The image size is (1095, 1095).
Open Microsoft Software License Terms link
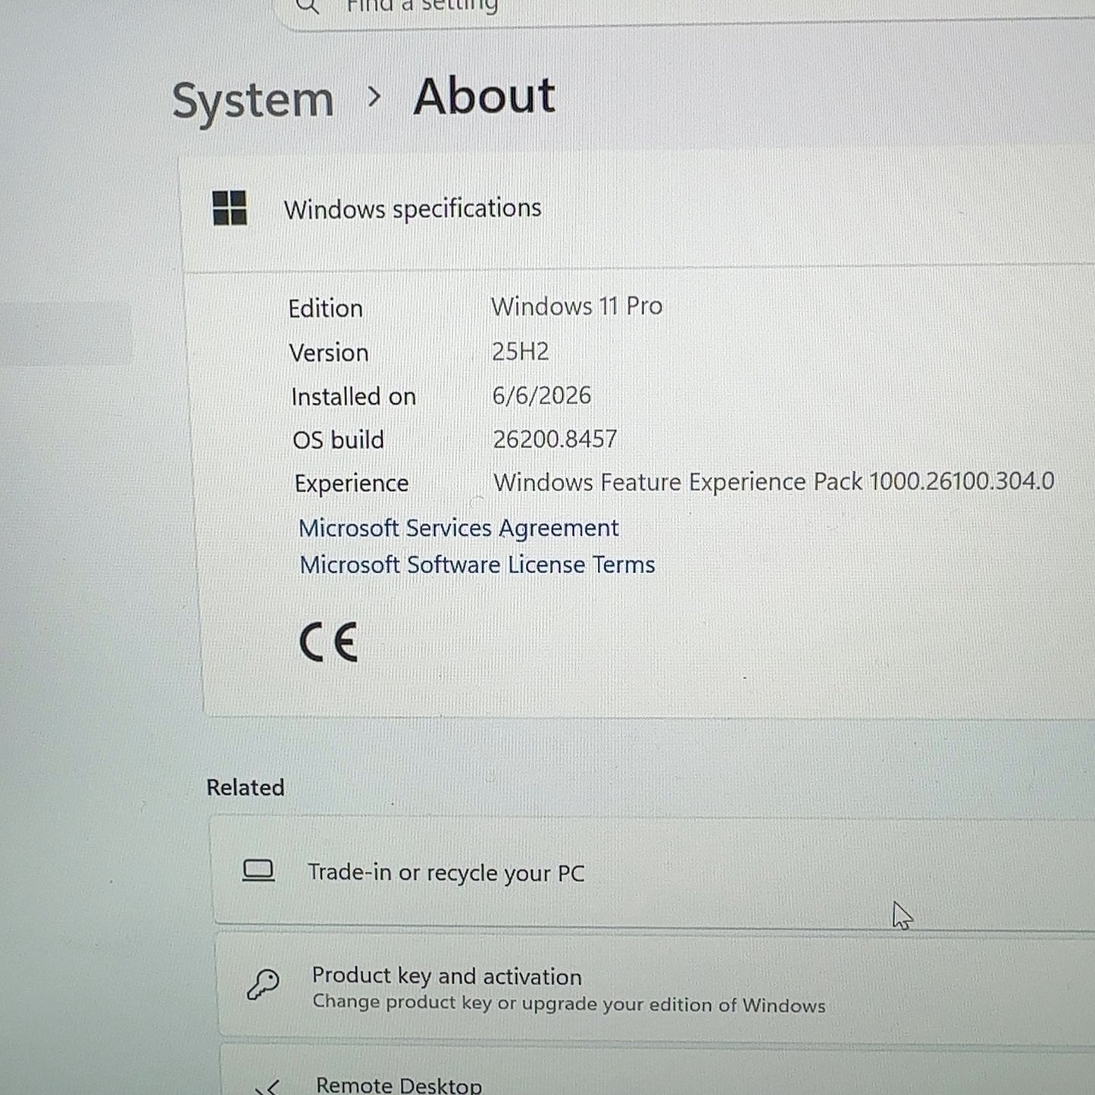pyautogui.click(x=477, y=565)
